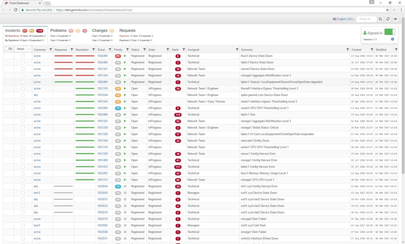This screenshot has width=405, height=244.
Task: Filter the Alerts column
Action: 184,50
